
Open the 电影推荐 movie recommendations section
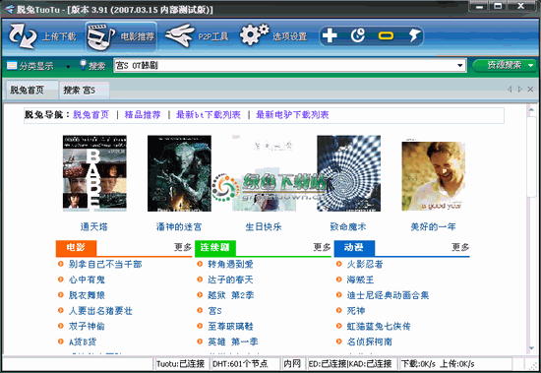[121, 36]
